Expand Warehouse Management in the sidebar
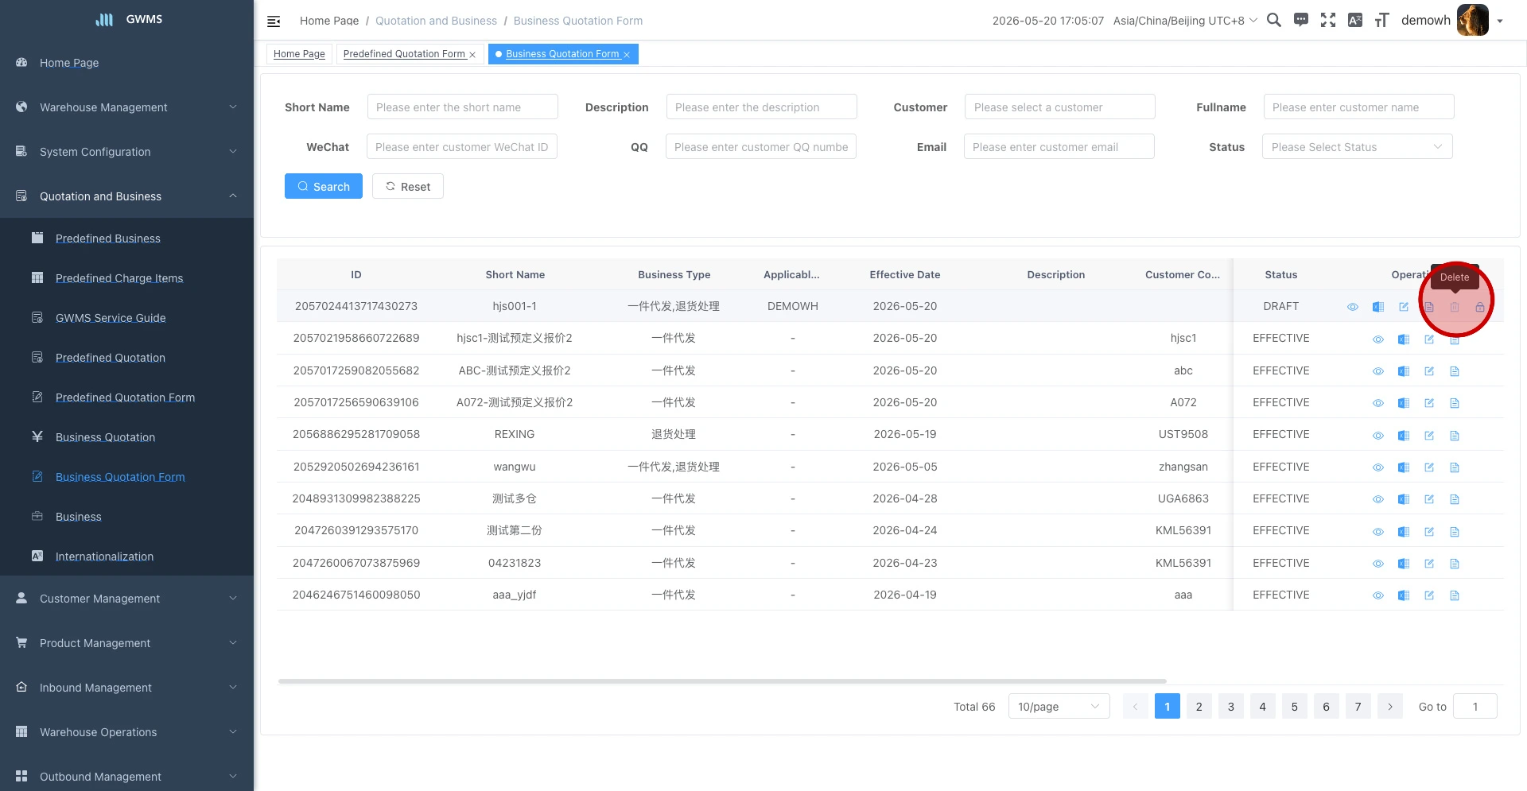Screen dimensions: 1527x791 [127, 107]
